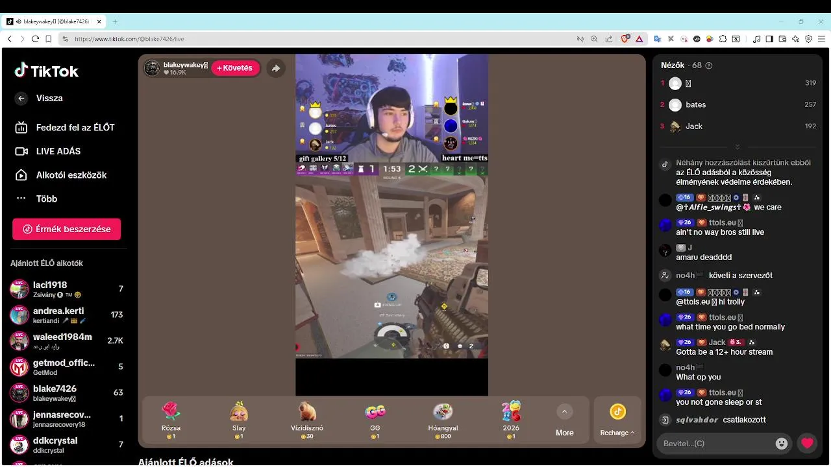Open ddkcrystal's live stream
831x467 pixels.
(66, 444)
